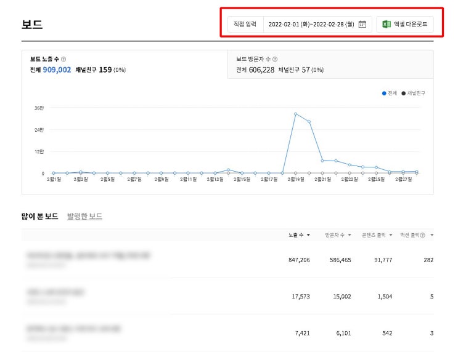Click the 2월1일 x-axis label
The width and height of the screenshot is (458, 352).
tap(54, 179)
